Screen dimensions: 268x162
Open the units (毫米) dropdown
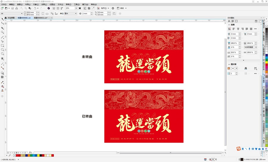tap(76, 13)
